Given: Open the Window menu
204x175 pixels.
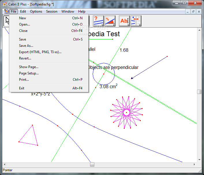Looking at the screenshot, I should click(68, 11).
